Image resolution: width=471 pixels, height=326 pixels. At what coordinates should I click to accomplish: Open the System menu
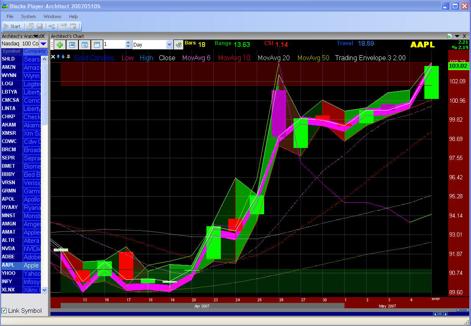[x=28, y=16]
